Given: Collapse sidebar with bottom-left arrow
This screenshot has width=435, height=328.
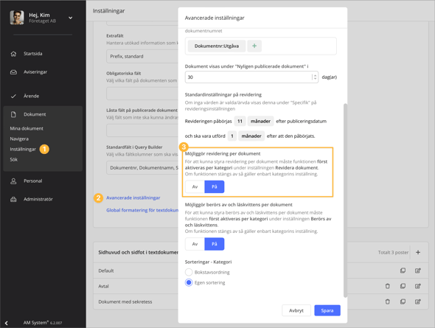Looking at the screenshot, I should point(6,323).
